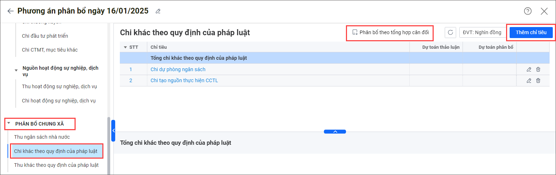Collapse the STT column arrow

coord(125,47)
